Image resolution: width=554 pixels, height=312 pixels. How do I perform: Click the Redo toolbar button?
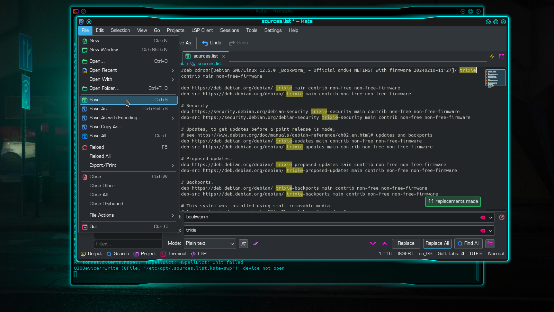(x=238, y=43)
